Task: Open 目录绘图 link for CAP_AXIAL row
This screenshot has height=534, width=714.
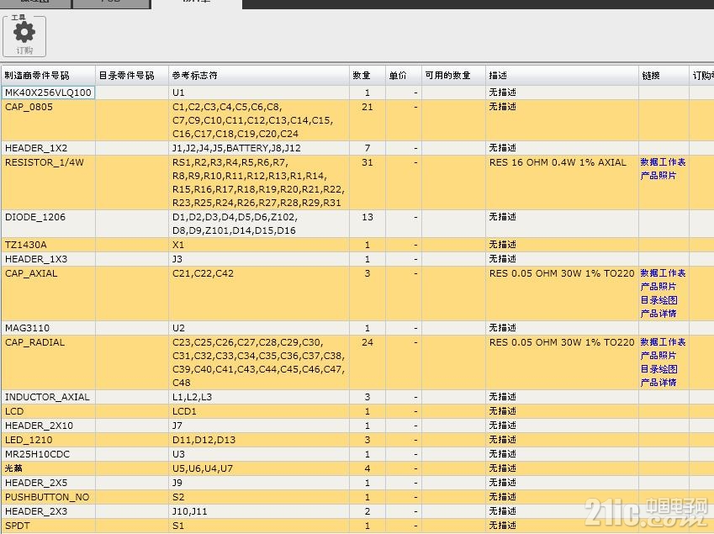Action: (658, 300)
